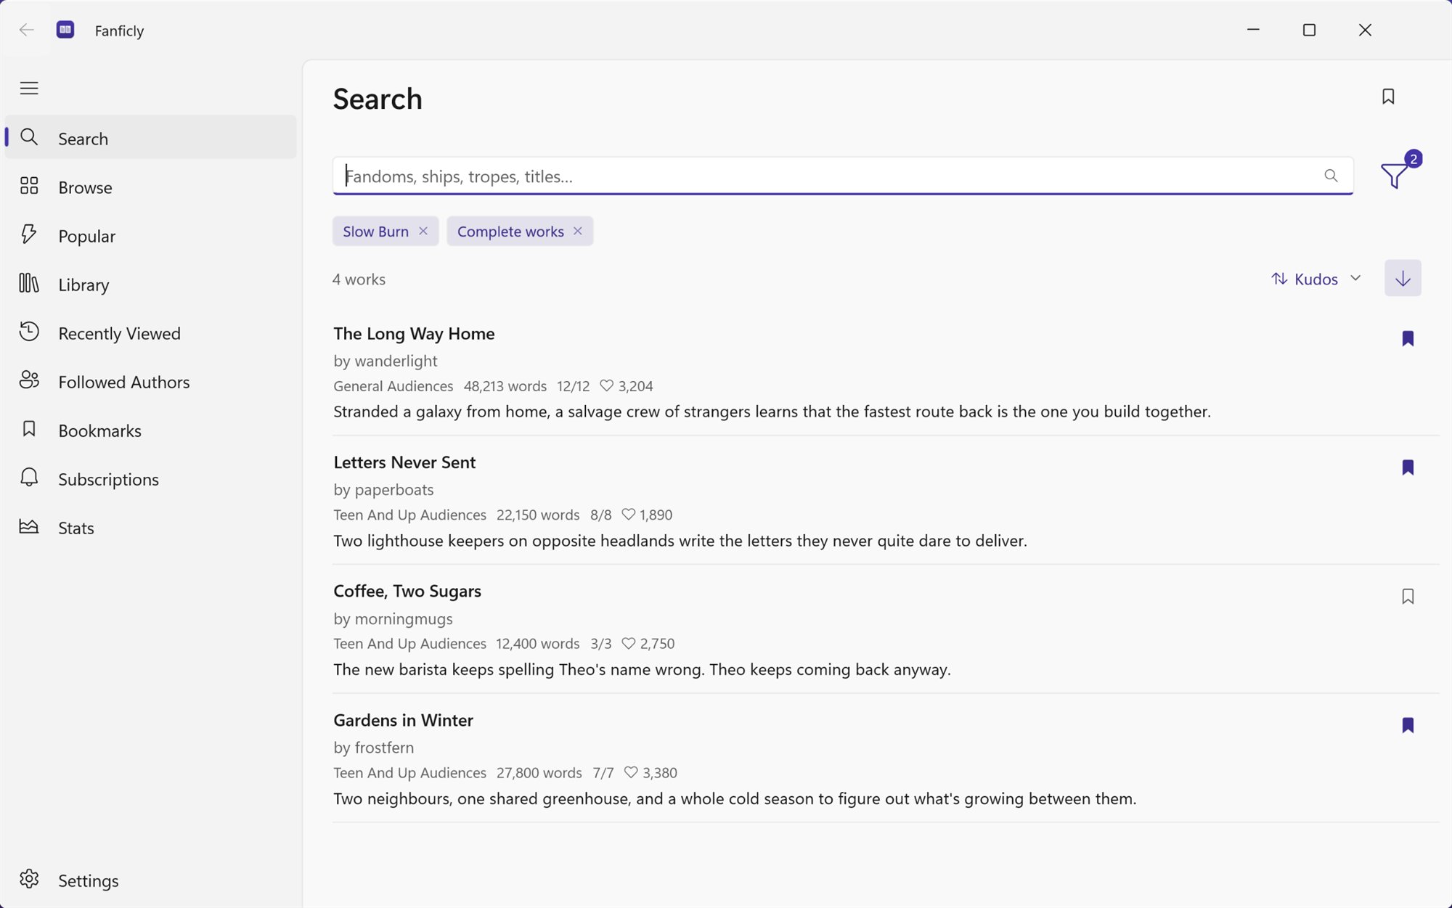Open author frostfern's profile
1452x908 pixels.
pyautogui.click(x=384, y=748)
